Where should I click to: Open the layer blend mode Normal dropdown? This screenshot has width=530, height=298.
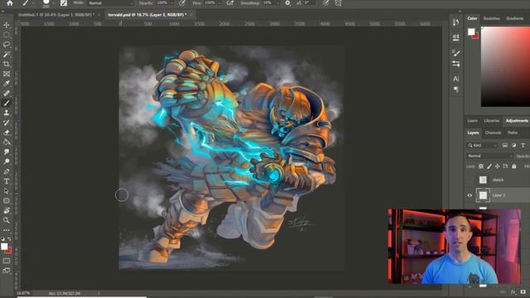pyautogui.click(x=489, y=156)
